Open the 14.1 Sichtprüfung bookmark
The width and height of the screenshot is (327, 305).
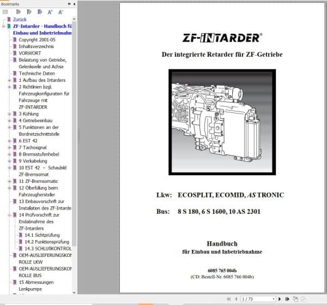point(42,235)
